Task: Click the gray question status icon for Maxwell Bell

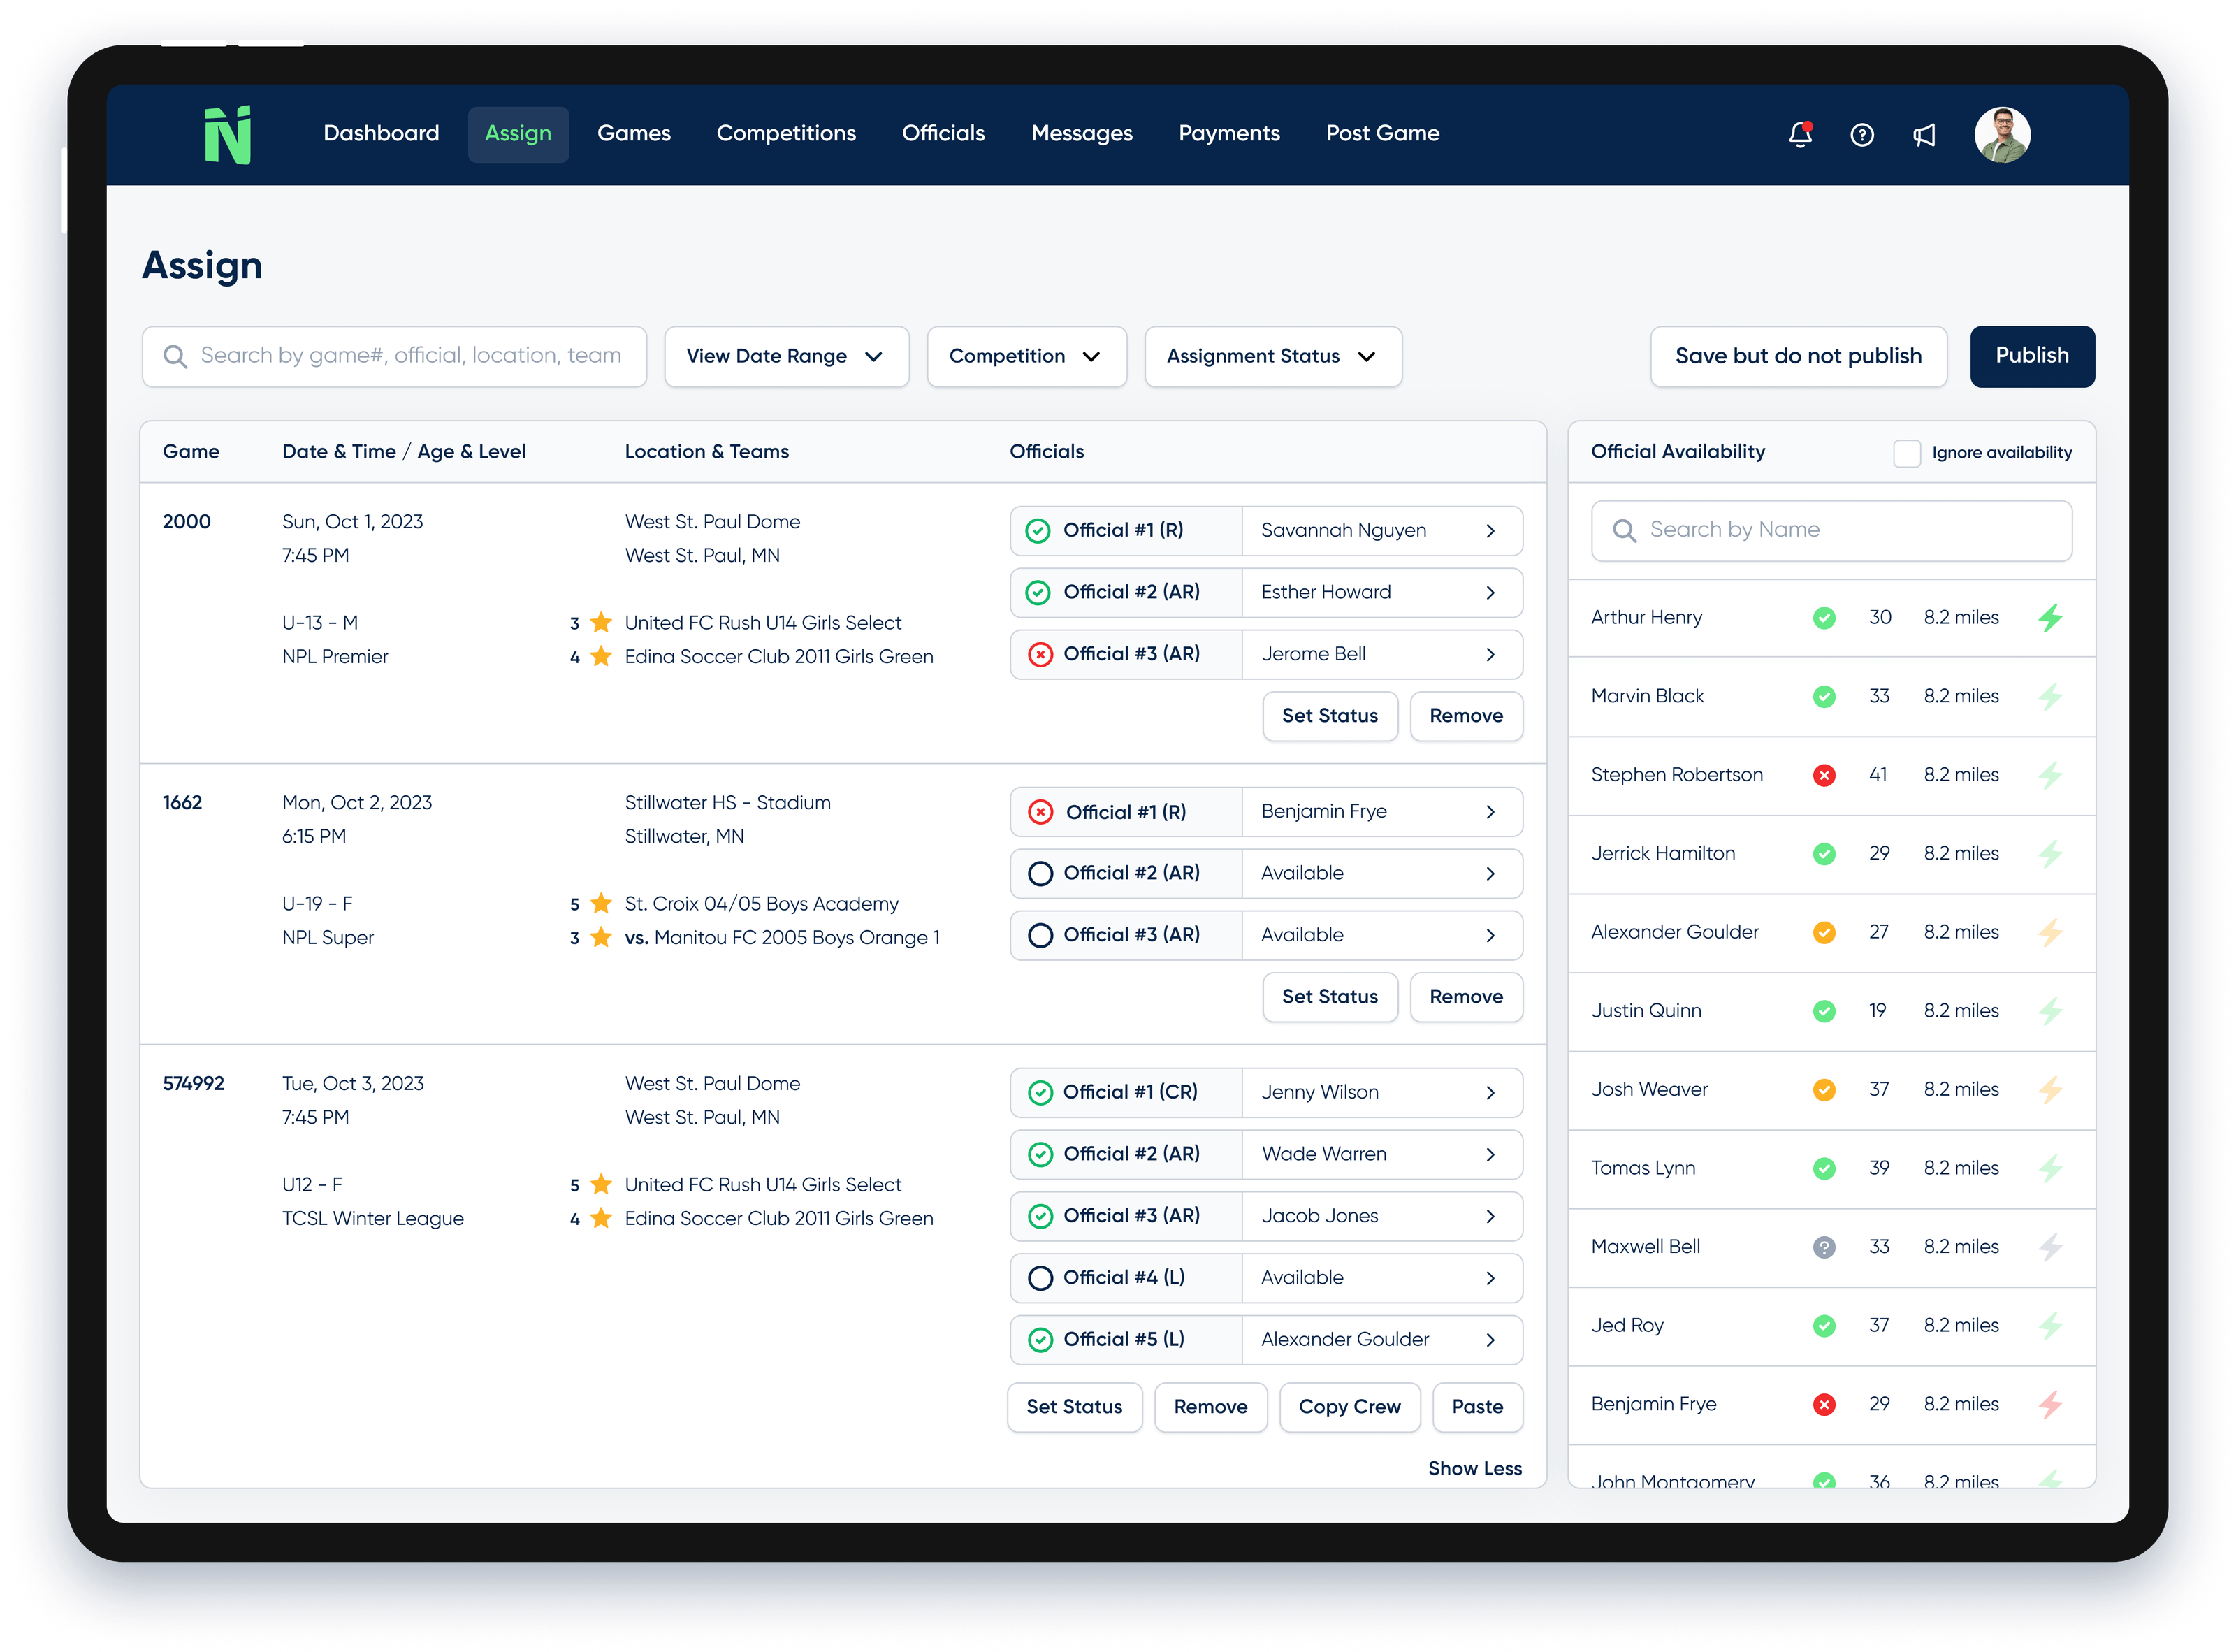Action: [x=1825, y=1246]
